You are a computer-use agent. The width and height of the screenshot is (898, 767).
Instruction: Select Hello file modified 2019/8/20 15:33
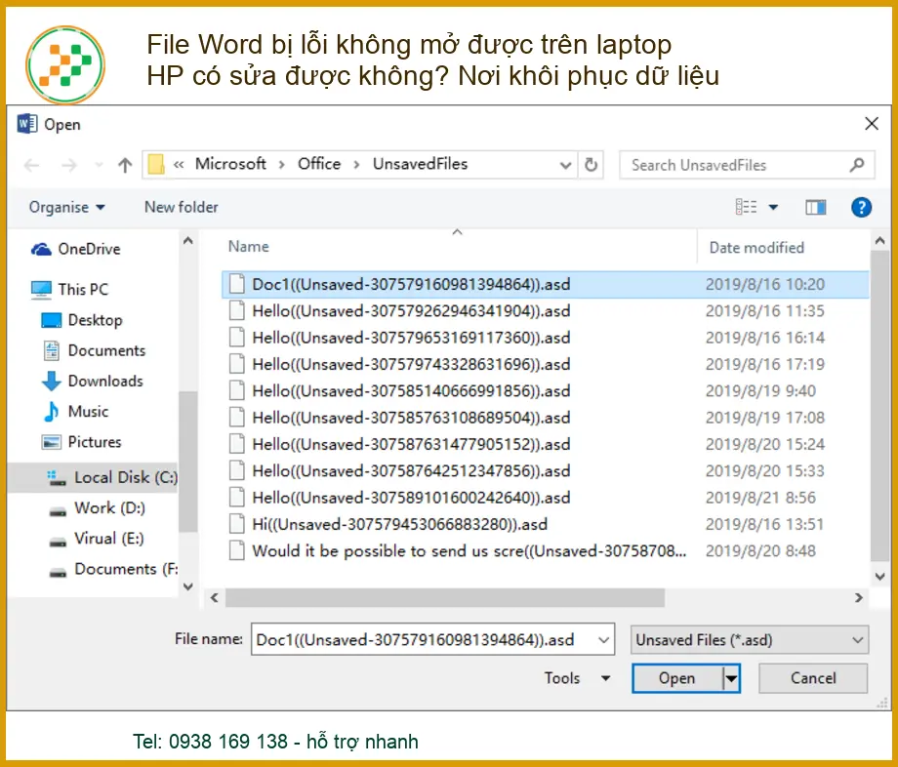click(x=545, y=471)
